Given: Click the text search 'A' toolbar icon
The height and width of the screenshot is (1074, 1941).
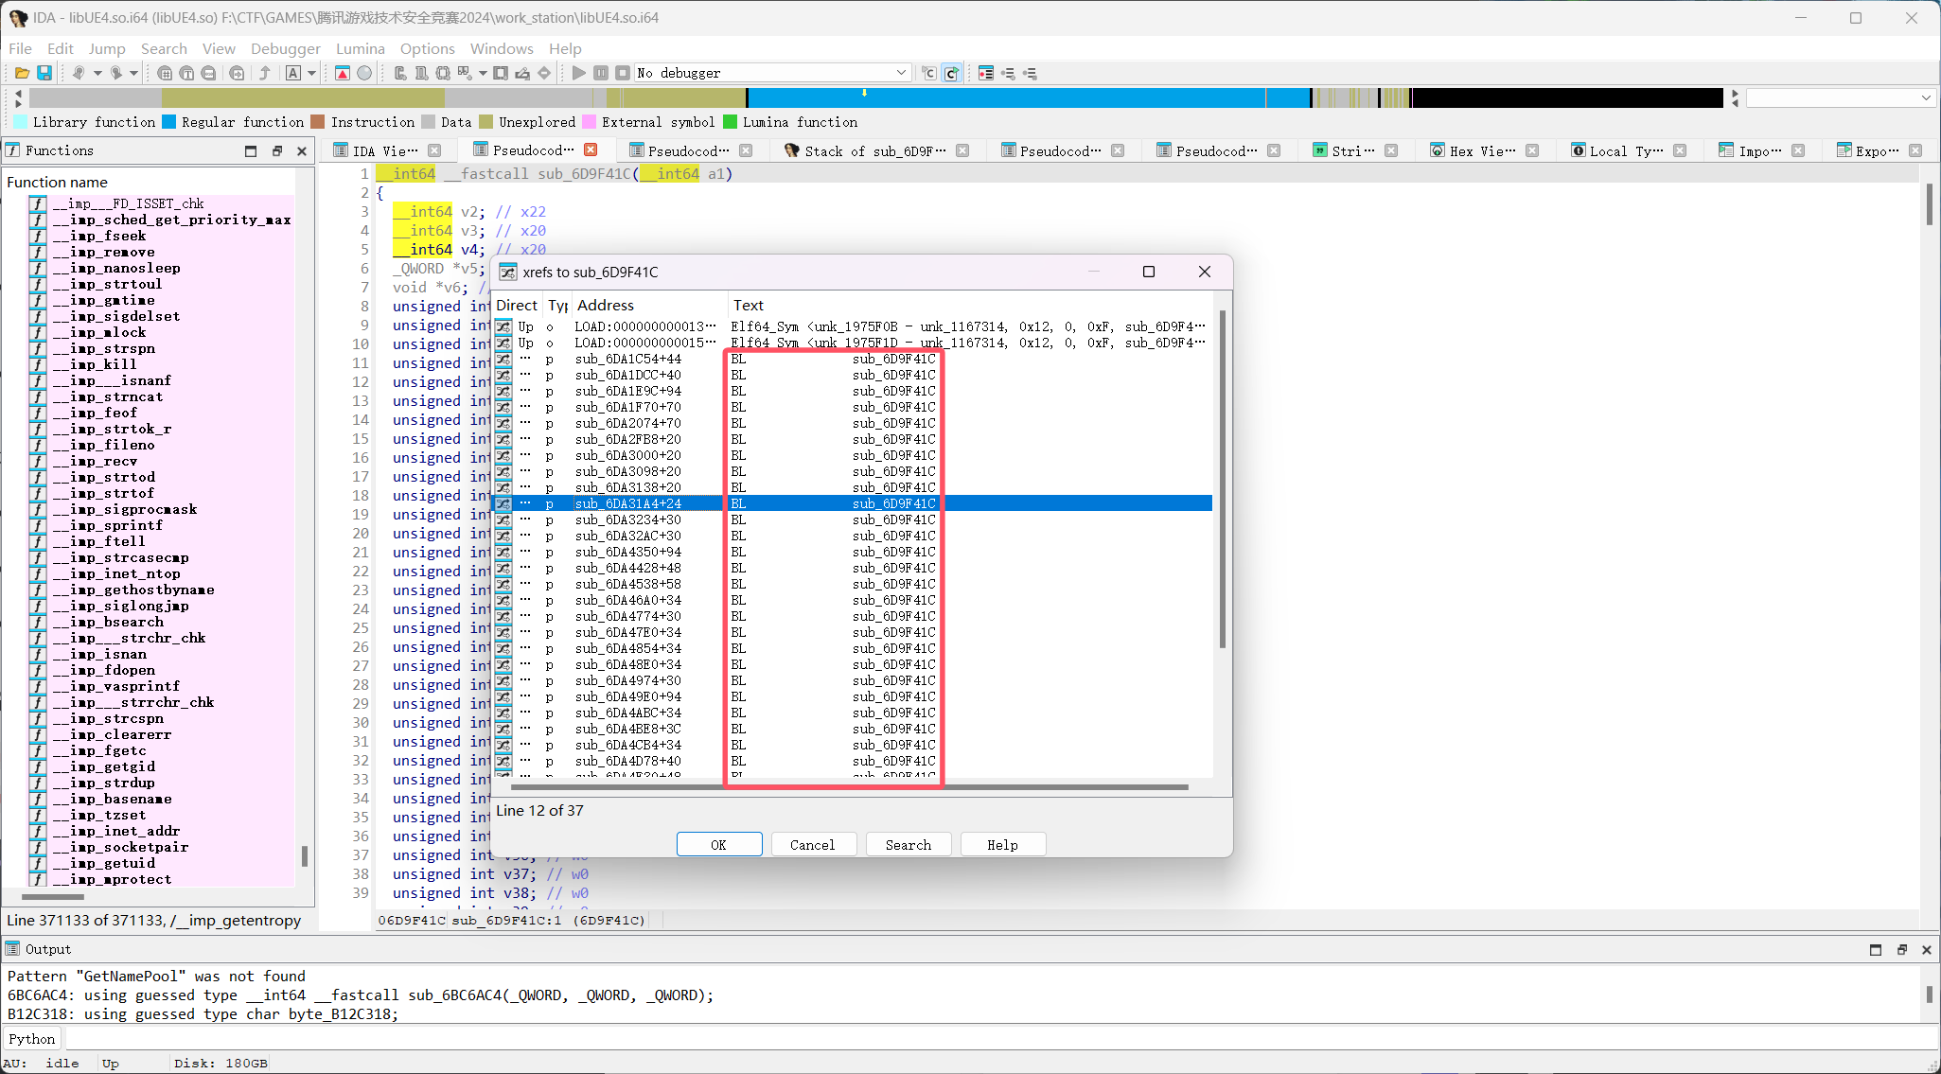Looking at the screenshot, I should click(293, 73).
